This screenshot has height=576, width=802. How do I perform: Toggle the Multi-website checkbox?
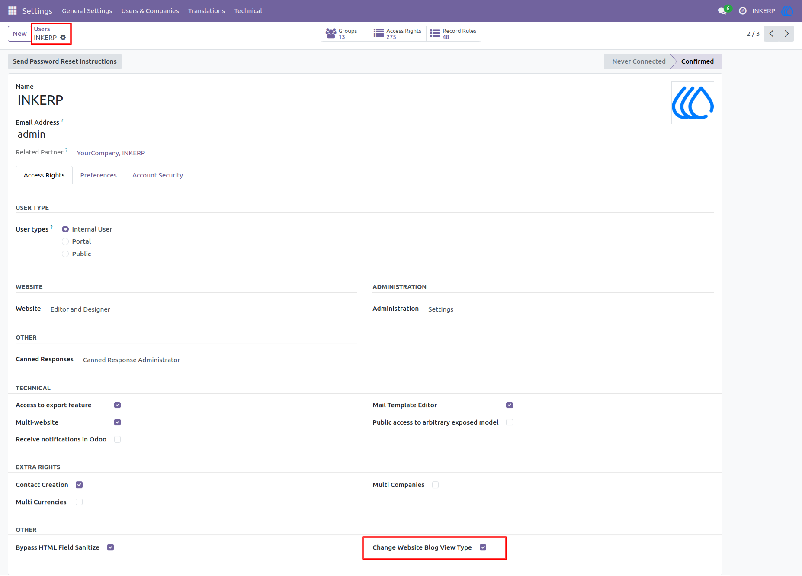click(118, 422)
